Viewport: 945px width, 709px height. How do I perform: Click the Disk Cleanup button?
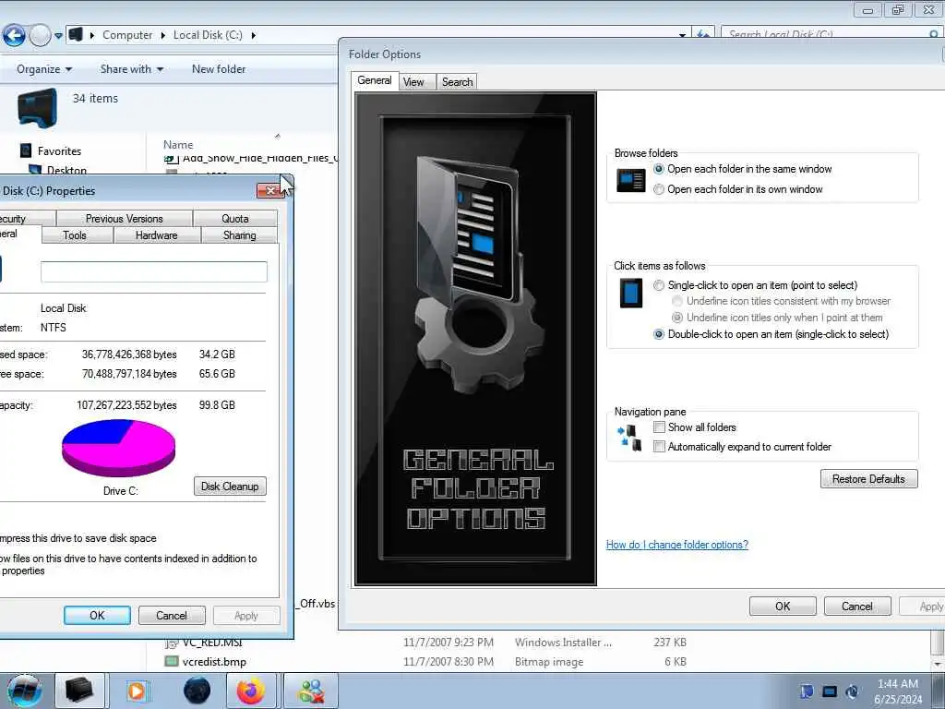pyautogui.click(x=230, y=486)
